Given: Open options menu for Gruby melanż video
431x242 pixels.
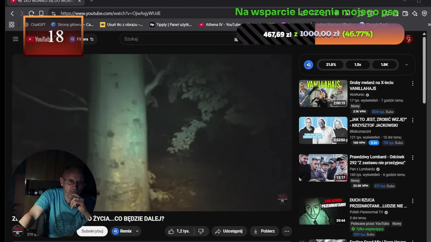Looking at the screenshot, I should [x=412, y=83].
